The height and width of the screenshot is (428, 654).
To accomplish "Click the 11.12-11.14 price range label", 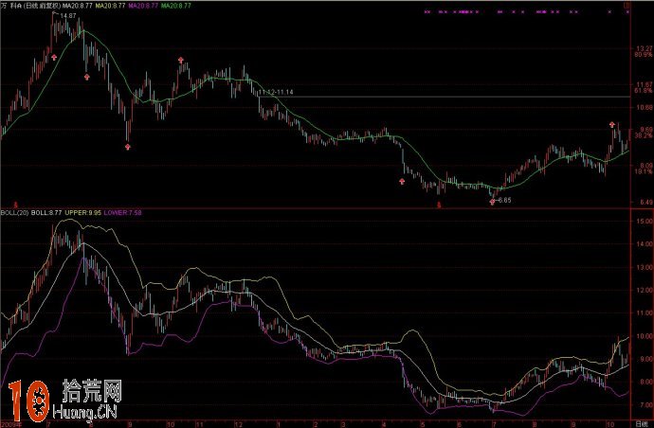I will [276, 92].
